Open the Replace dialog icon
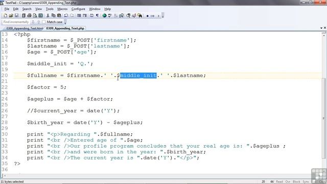This screenshot has height=184, width=327. tap(134, 16)
